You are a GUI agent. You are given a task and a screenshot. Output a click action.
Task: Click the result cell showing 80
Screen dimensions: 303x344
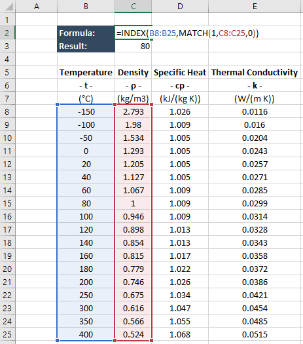coord(134,46)
